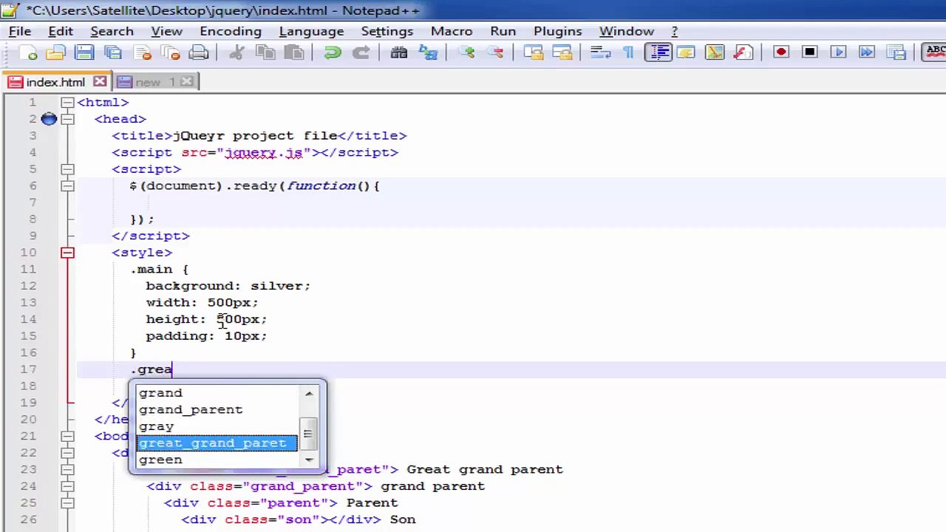
Task: Collapse the document.ready fold on line 6
Action: 67,186
